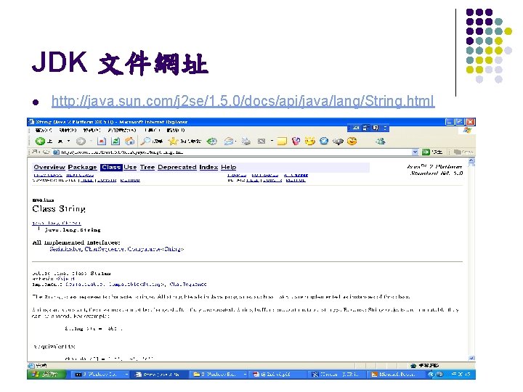Click the page scrollbar down arrow

(x=471, y=359)
